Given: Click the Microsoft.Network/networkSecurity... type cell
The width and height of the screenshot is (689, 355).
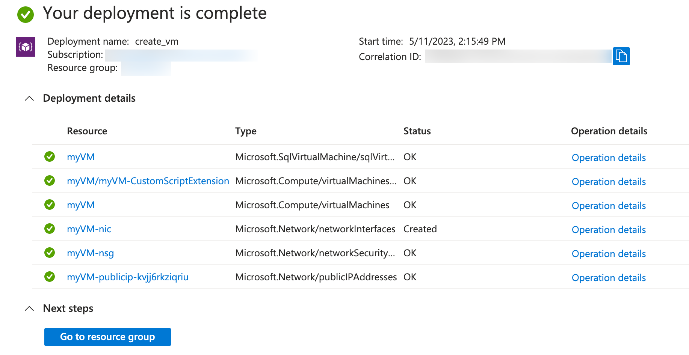Looking at the screenshot, I should pyautogui.click(x=315, y=253).
